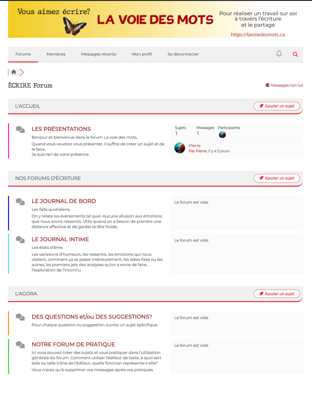
Task: Open Mon profil page
Action: 142,54
